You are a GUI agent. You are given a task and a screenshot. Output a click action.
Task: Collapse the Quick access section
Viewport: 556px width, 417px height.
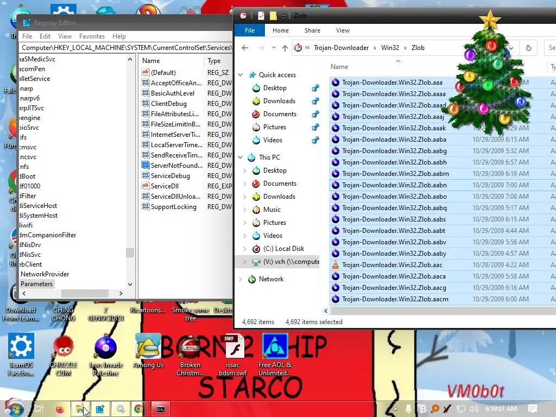[x=241, y=75]
